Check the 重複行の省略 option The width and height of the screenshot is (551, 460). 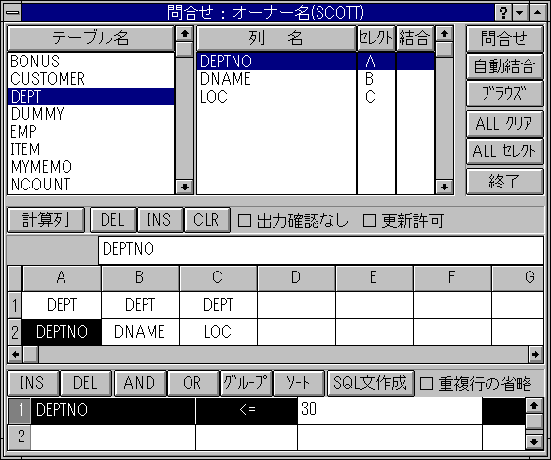point(426,384)
